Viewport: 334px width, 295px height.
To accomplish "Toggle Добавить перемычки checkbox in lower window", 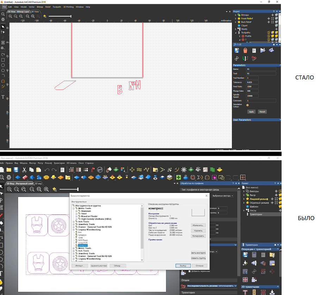I will point(189,271).
